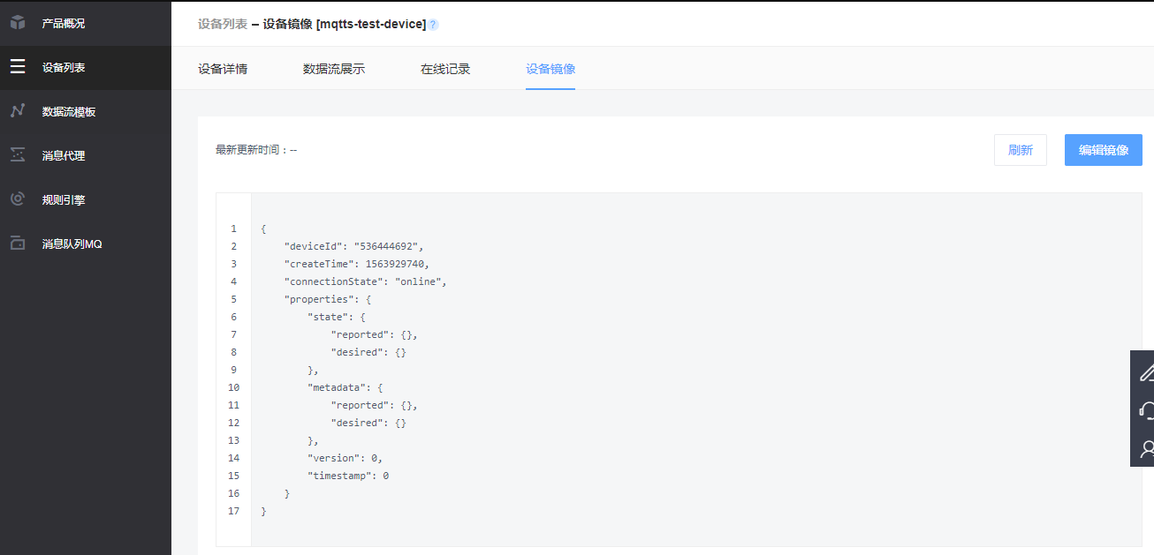Click the pencil feedback icon

[1147, 372]
